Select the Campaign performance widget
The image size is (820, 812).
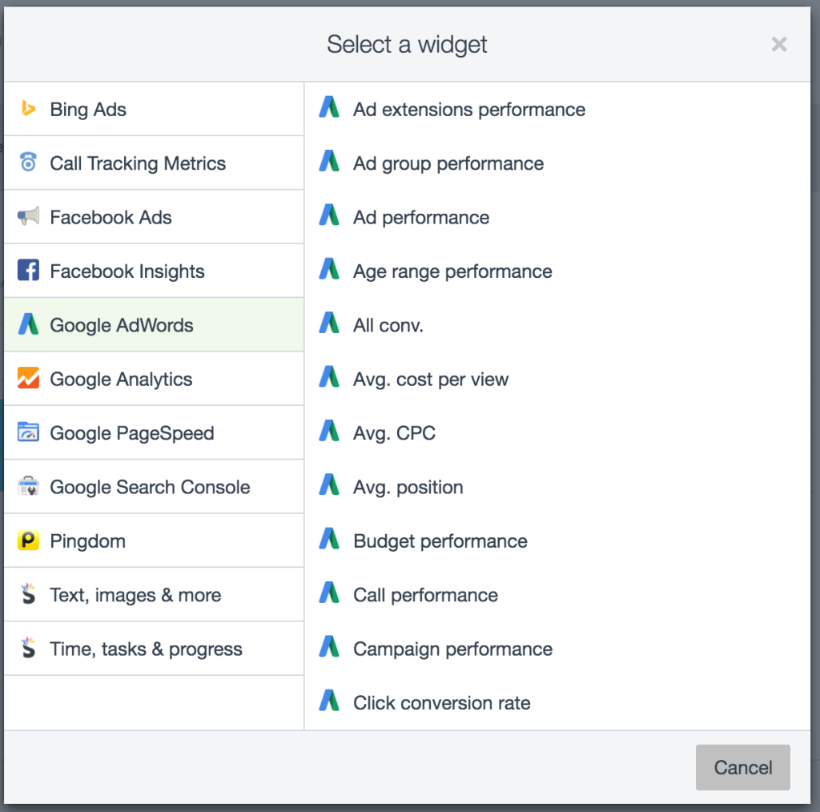[x=452, y=649]
